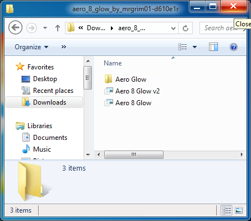Switch to large thumbnails view in the status bar
The image size is (251, 221).
point(239,210)
